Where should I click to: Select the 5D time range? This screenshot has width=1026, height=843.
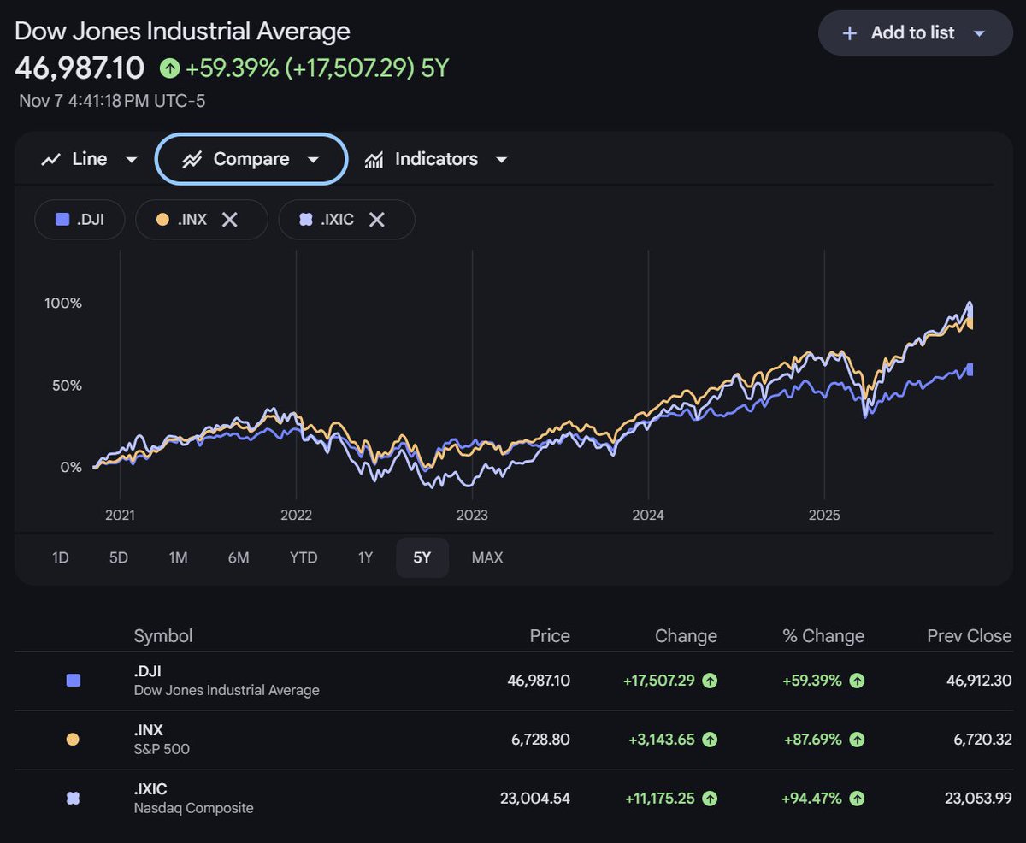click(x=118, y=557)
